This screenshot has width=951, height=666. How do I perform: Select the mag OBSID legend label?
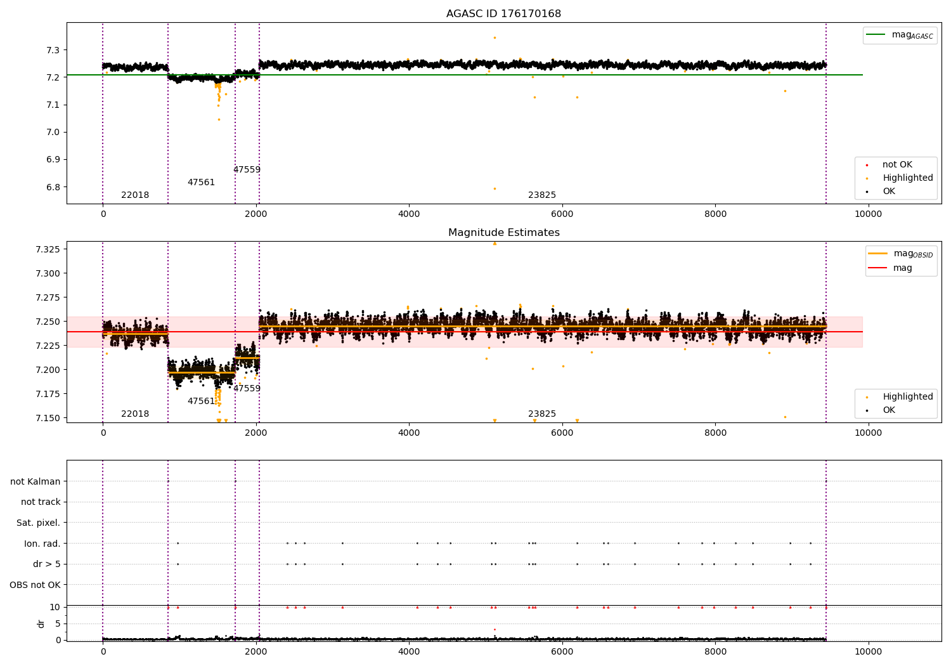(913, 254)
